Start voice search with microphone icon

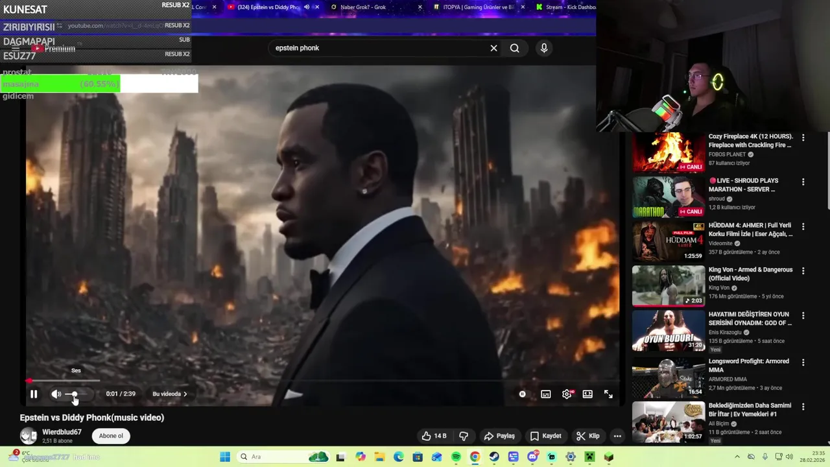(544, 48)
